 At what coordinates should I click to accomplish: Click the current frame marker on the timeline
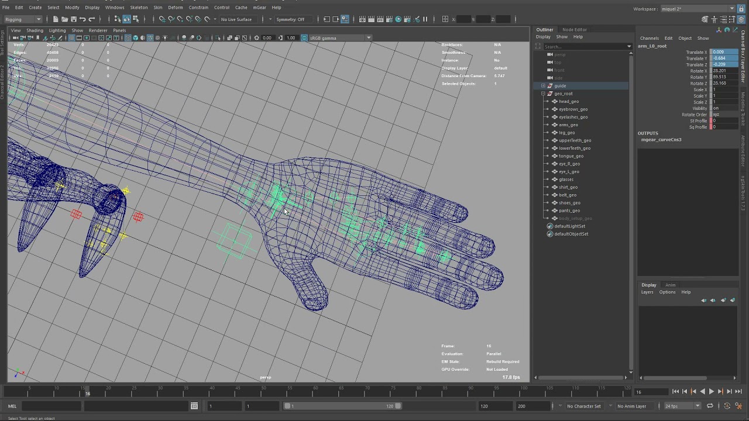(x=88, y=392)
